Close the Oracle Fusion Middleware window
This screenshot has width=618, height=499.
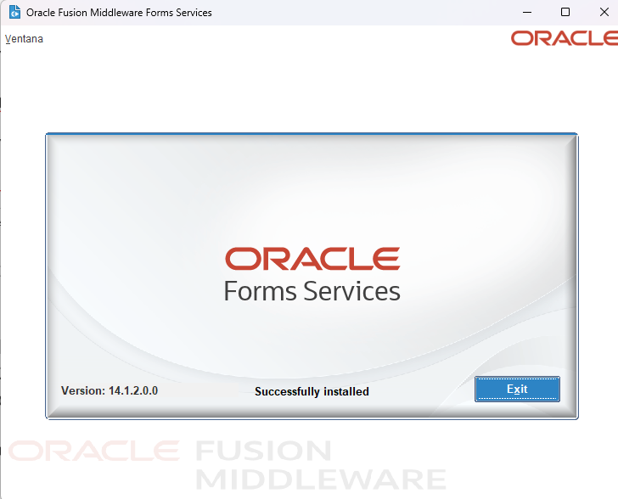tap(604, 12)
